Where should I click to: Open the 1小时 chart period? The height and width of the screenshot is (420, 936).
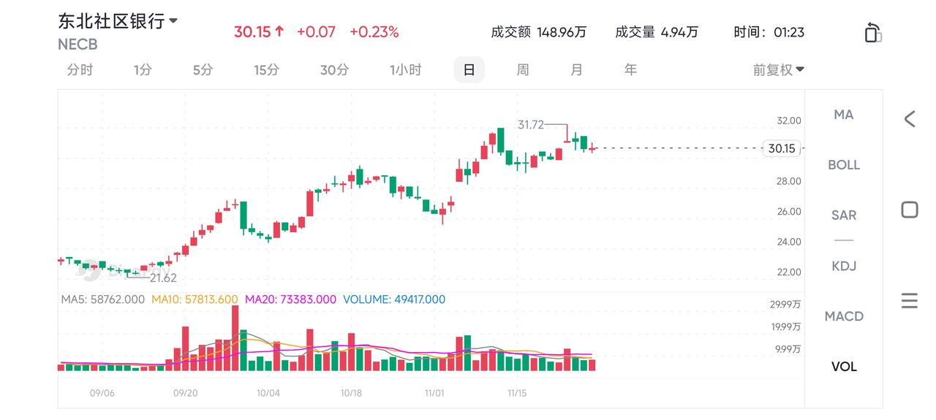pyautogui.click(x=405, y=70)
